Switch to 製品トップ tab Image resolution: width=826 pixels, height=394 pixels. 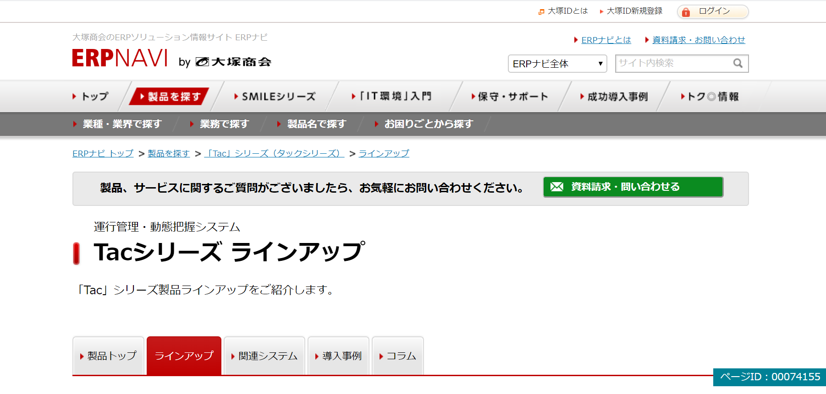pyautogui.click(x=108, y=356)
